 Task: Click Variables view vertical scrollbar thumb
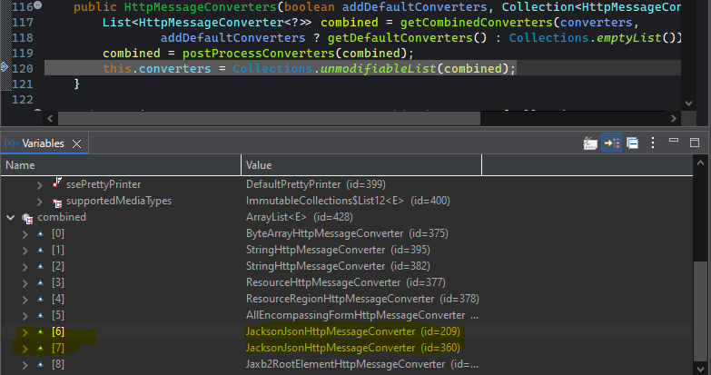pos(701,311)
